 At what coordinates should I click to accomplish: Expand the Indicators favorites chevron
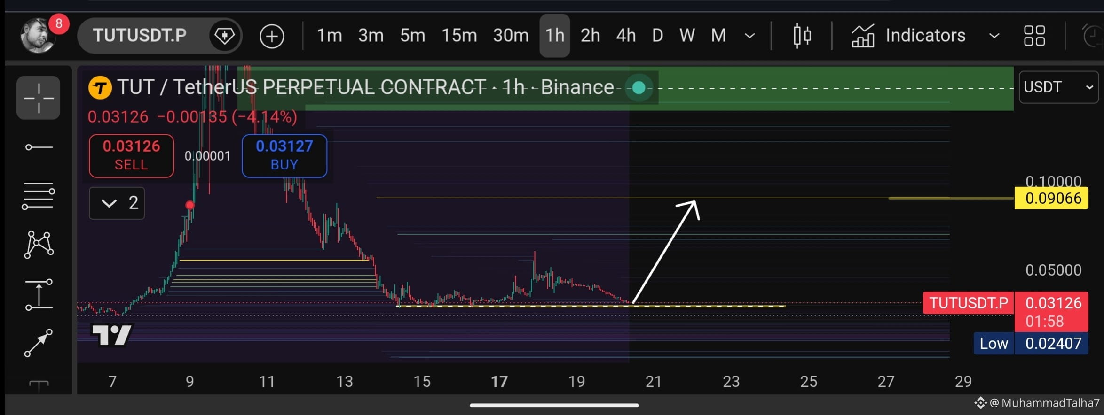[994, 36]
